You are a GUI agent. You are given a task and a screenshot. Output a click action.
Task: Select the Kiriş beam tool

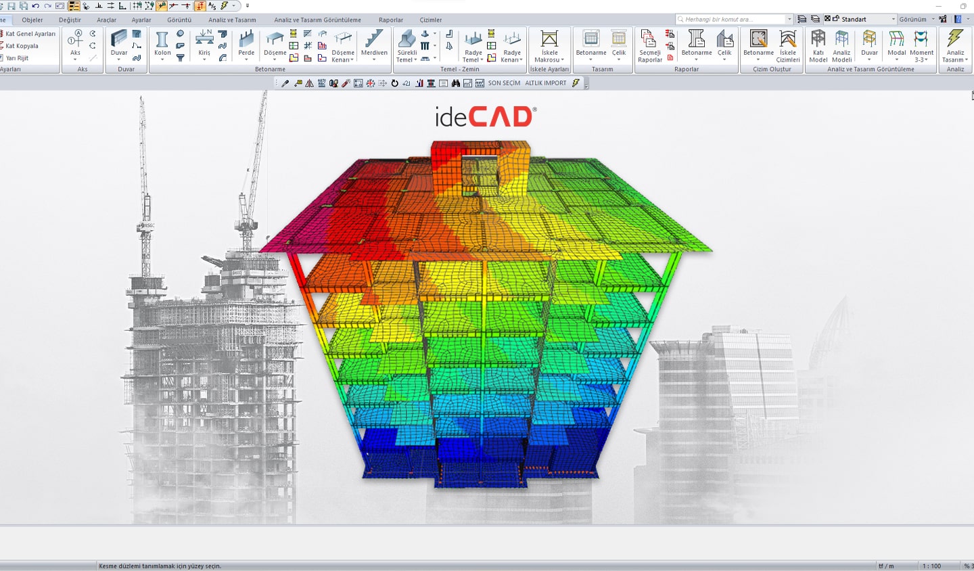(204, 45)
